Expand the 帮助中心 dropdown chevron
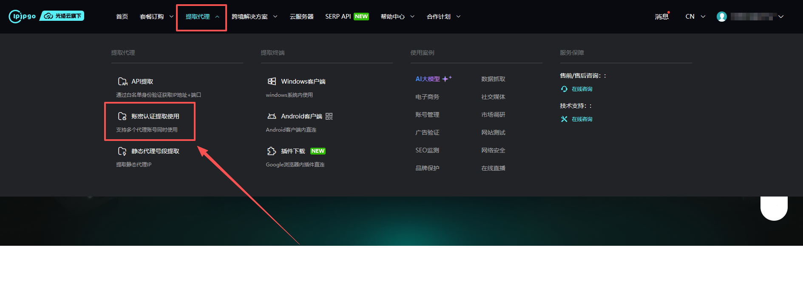This screenshot has width=803, height=295. coord(412,17)
